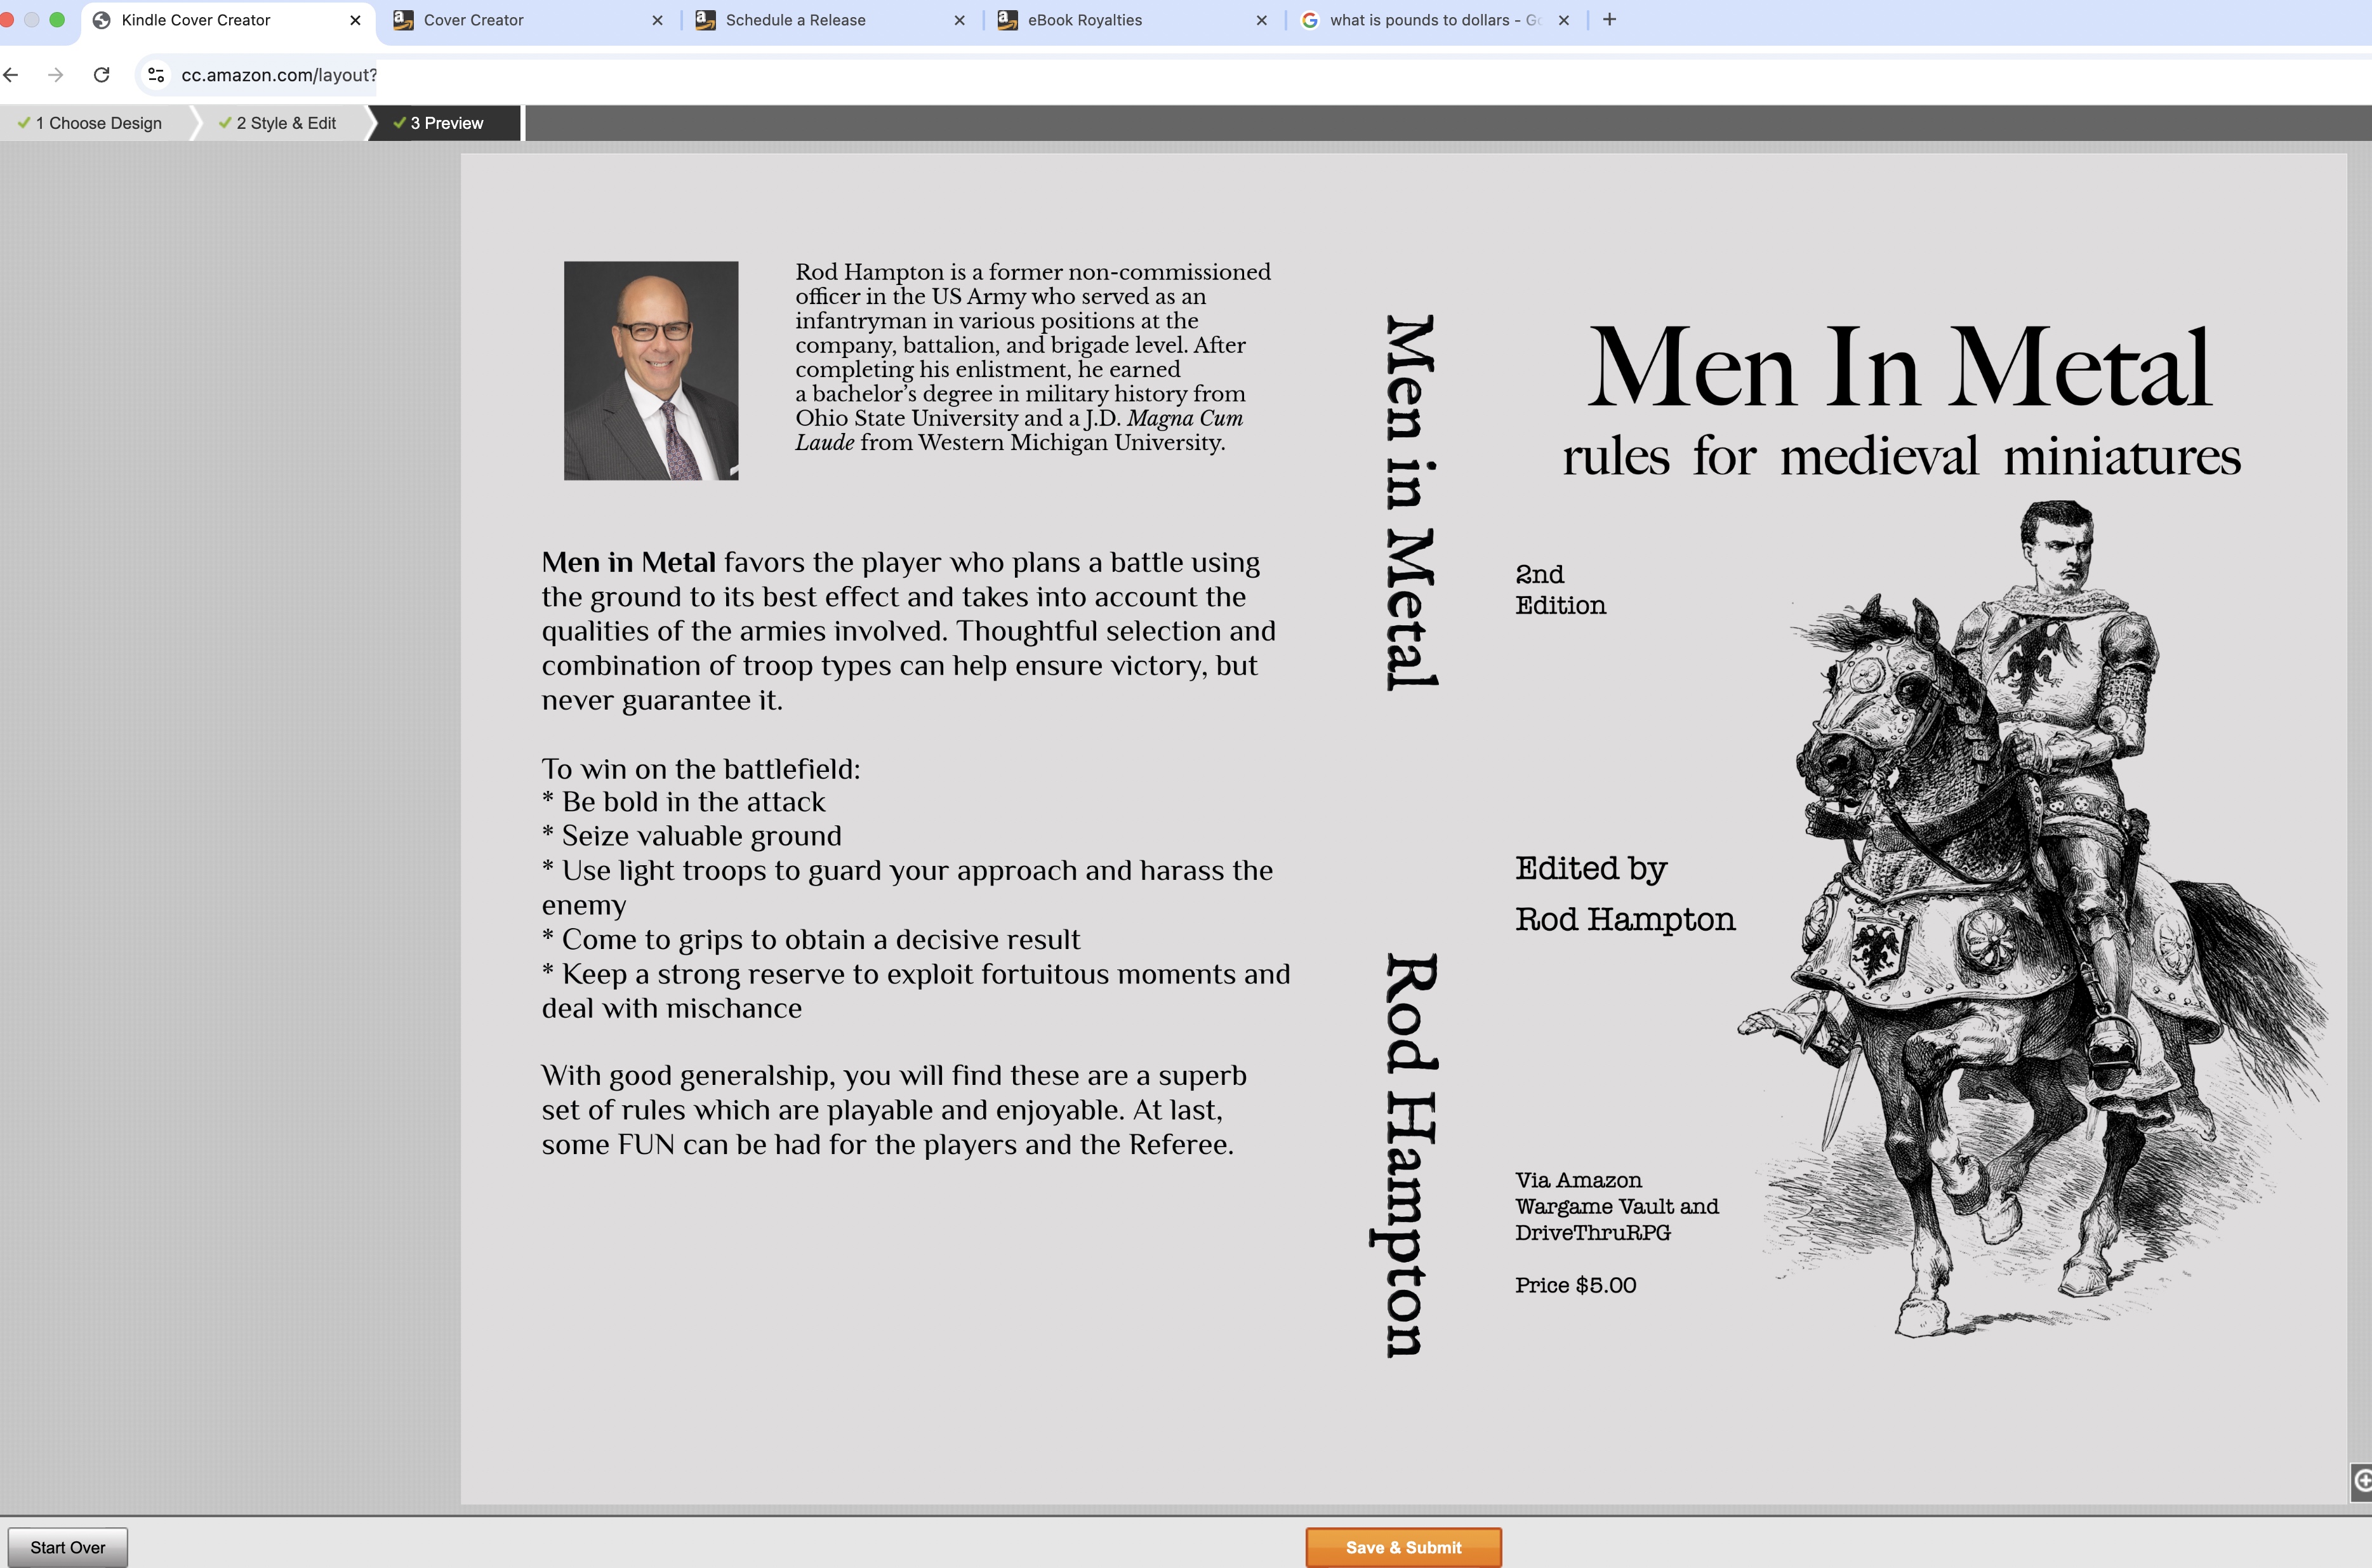The image size is (2372, 1568).
Task: Reload the page
Action: (102, 75)
